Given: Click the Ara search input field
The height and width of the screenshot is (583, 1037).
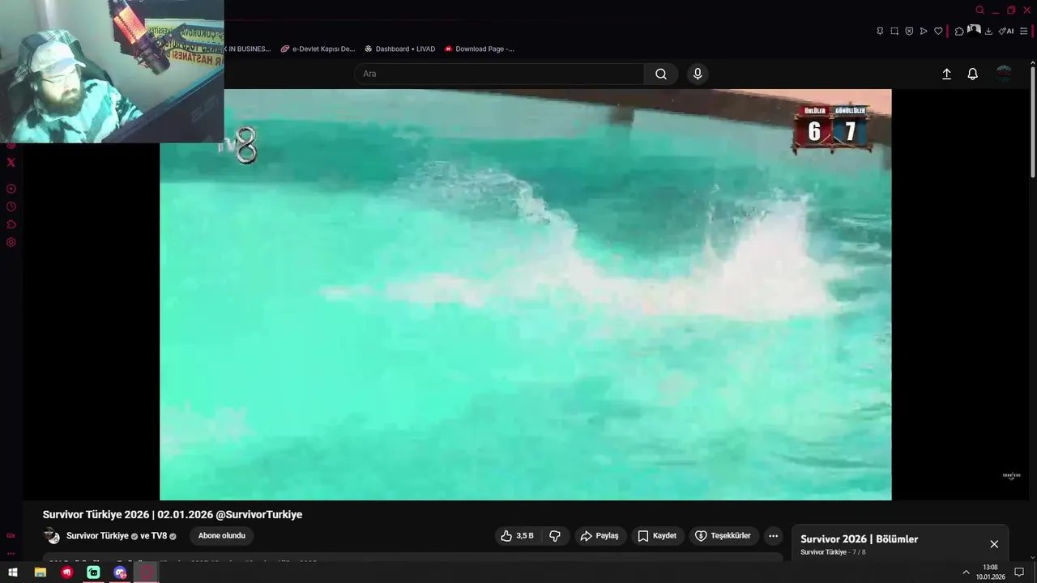Looking at the screenshot, I should tap(499, 74).
